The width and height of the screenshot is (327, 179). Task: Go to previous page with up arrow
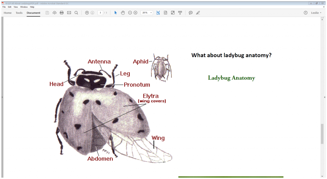click(87, 13)
